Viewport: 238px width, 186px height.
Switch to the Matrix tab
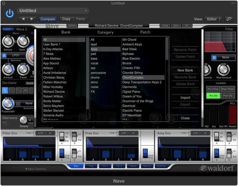click(x=147, y=166)
